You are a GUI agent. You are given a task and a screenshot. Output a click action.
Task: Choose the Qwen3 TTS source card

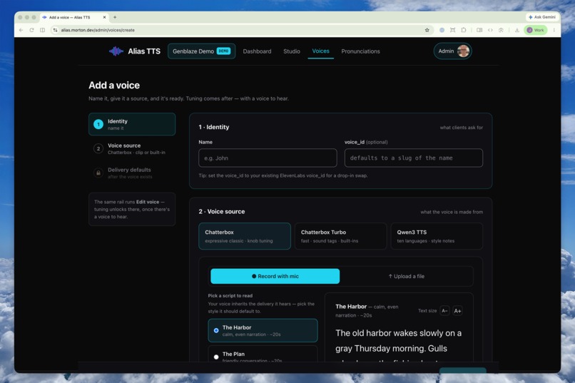coord(437,236)
